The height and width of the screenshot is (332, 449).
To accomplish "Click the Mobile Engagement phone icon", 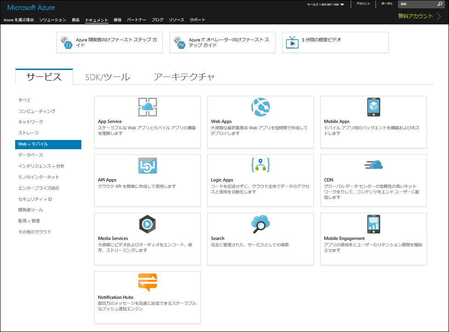I will tap(374, 224).
